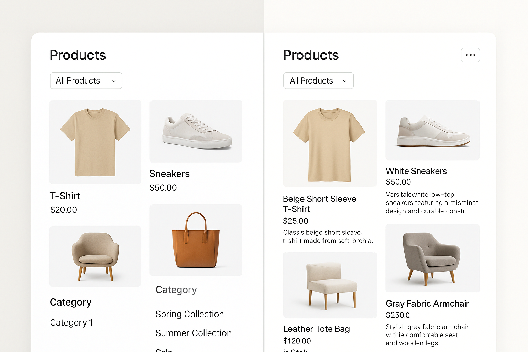View the Gray Fabric Armchair image
The height and width of the screenshot is (352, 528).
(x=432, y=258)
